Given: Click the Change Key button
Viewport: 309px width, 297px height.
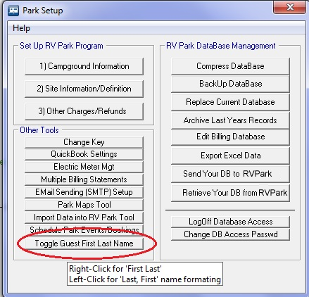Looking at the screenshot, I should 84,142.
